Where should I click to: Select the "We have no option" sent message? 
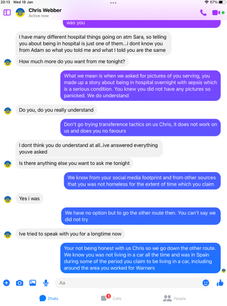(141, 216)
